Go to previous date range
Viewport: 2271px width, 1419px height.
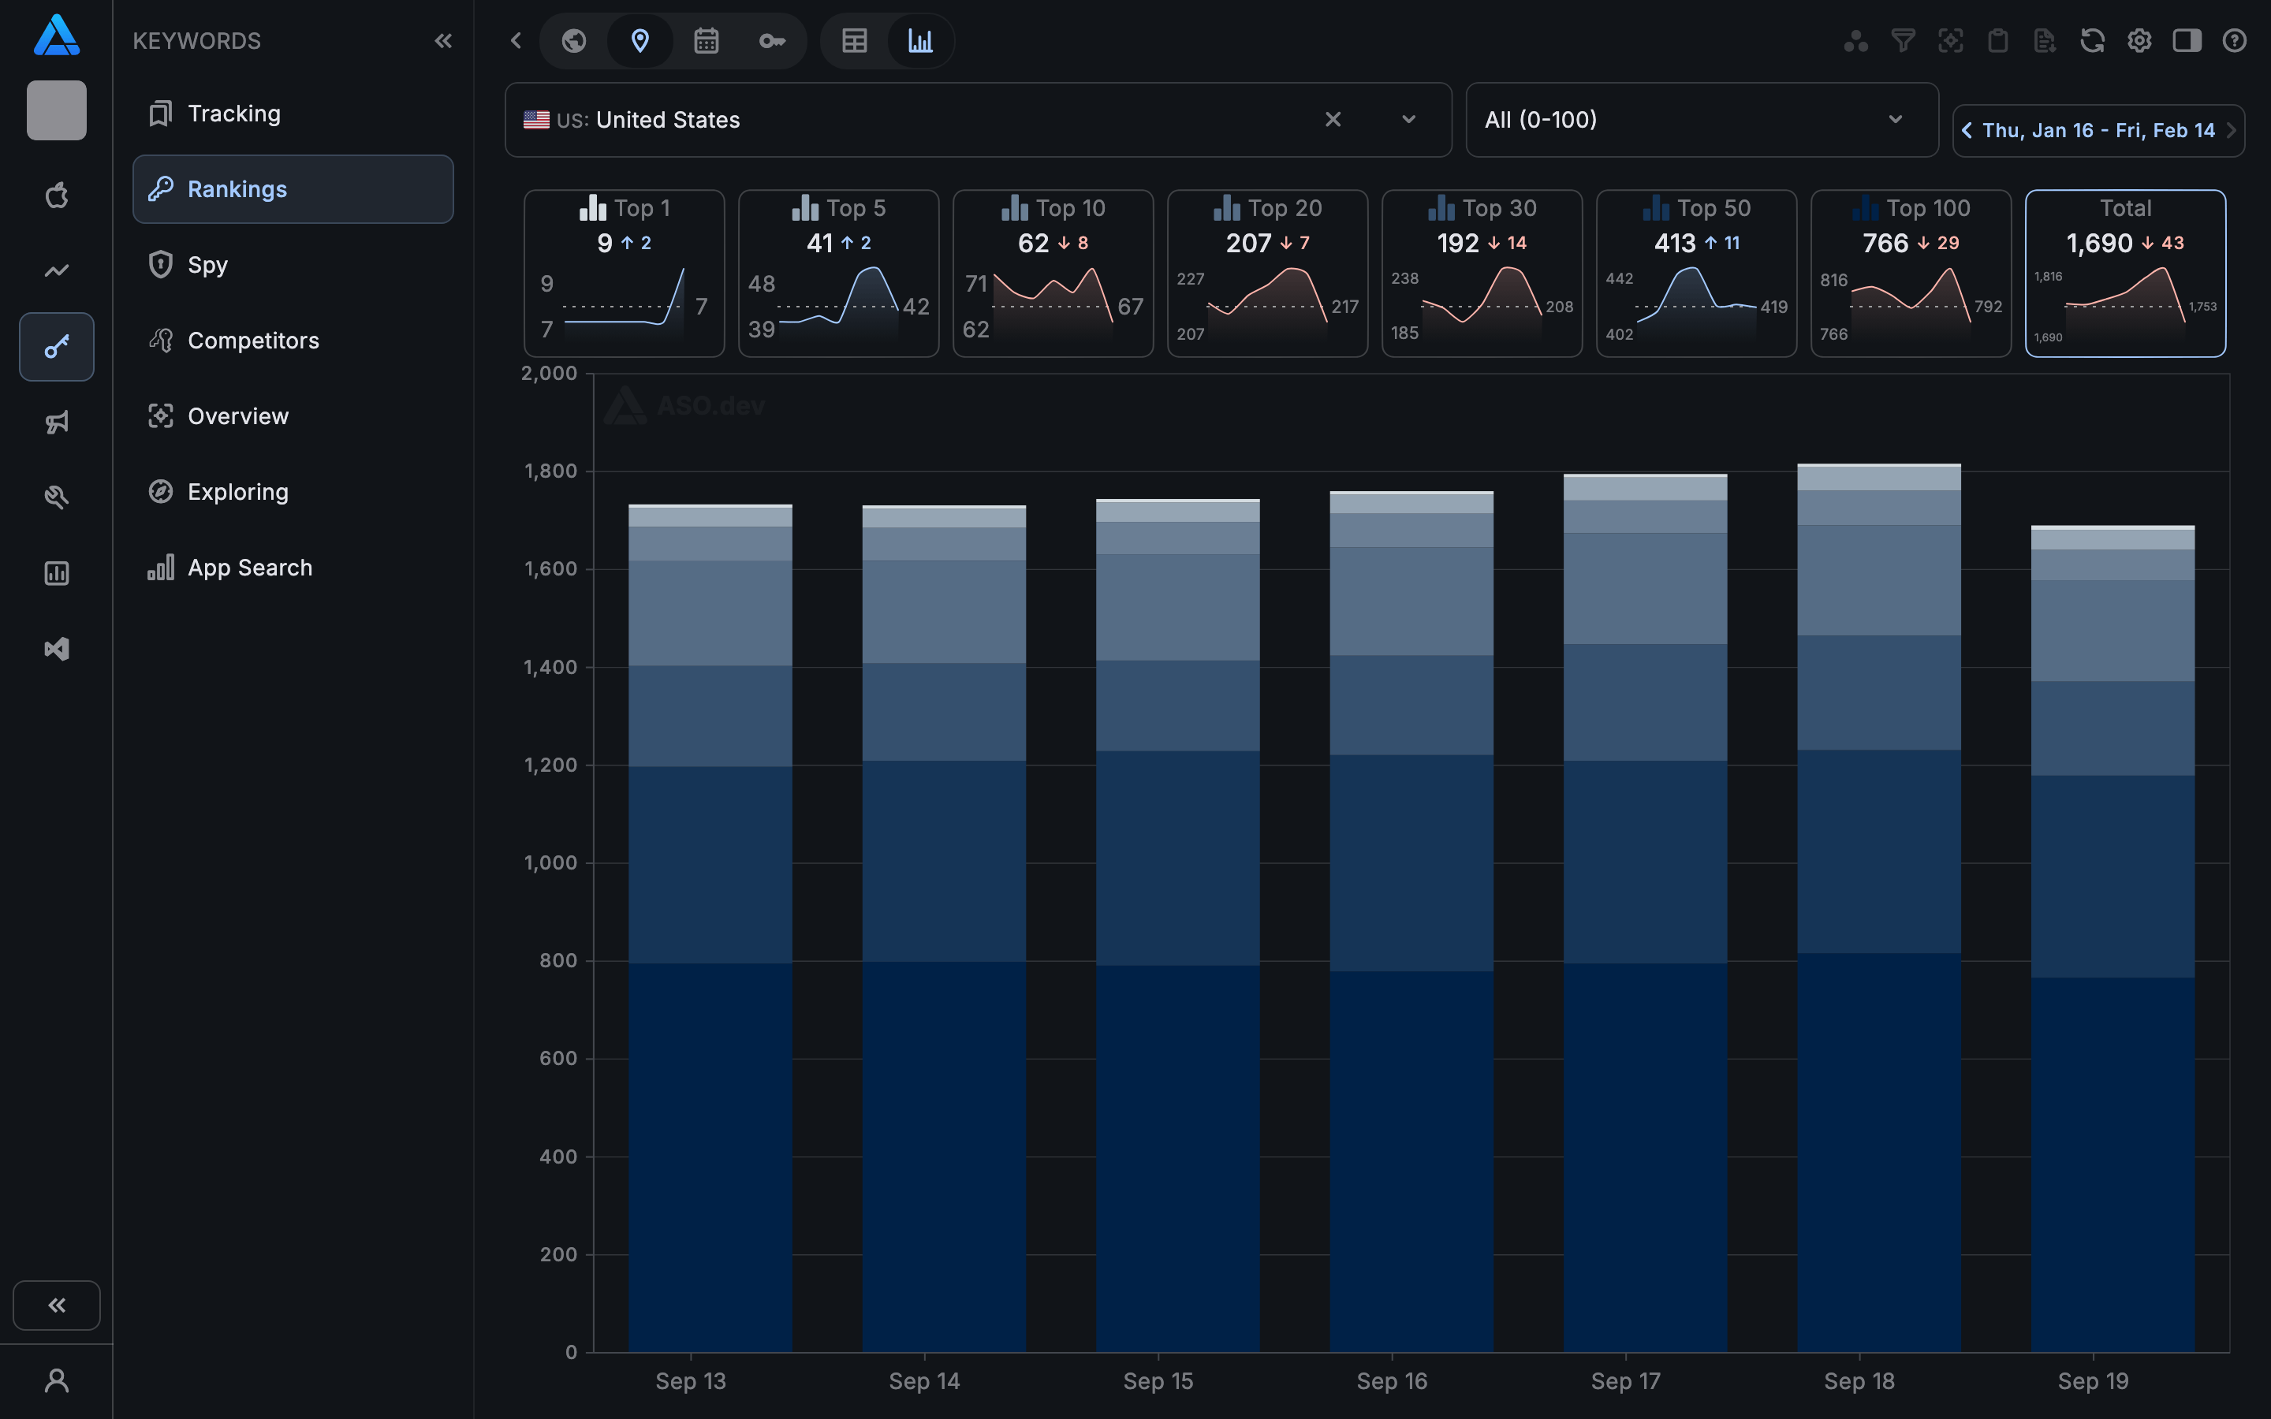pyautogui.click(x=1967, y=130)
